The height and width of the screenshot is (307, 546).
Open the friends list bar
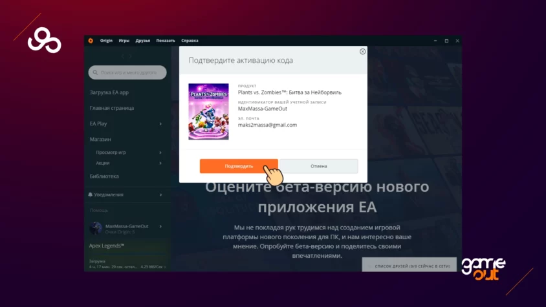tap(409, 264)
